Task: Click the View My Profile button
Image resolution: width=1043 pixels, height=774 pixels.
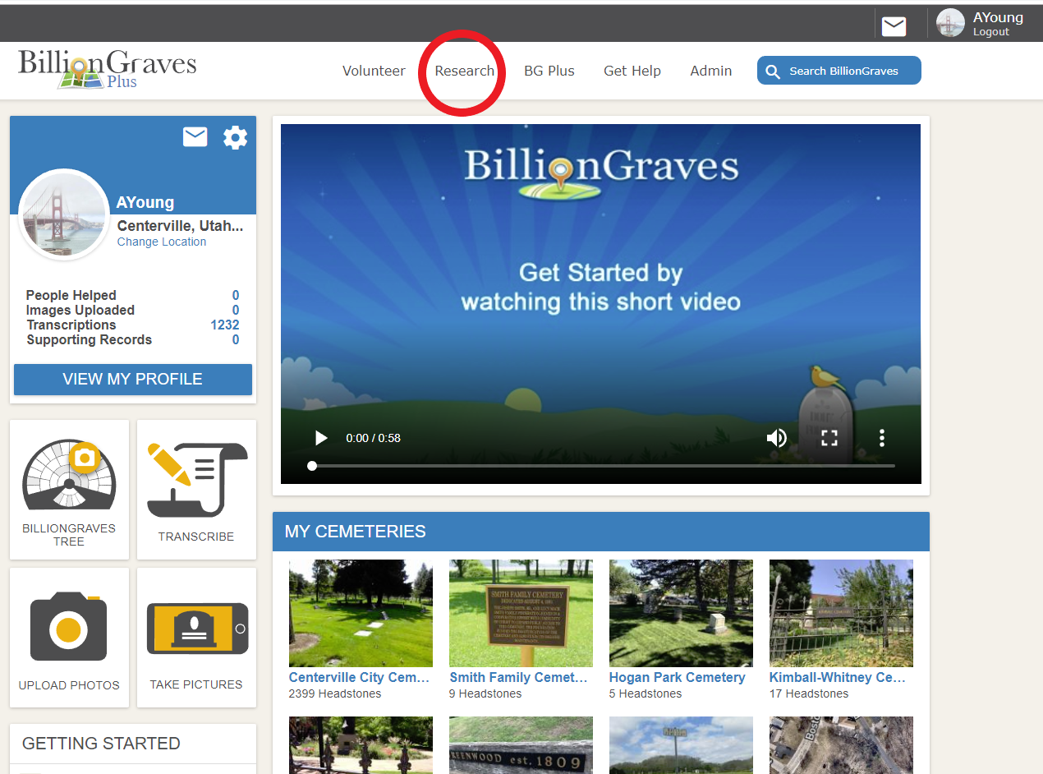Action: pos(133,380)
